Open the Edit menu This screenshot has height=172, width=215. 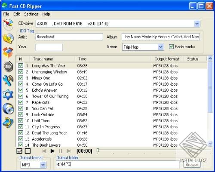17,14
